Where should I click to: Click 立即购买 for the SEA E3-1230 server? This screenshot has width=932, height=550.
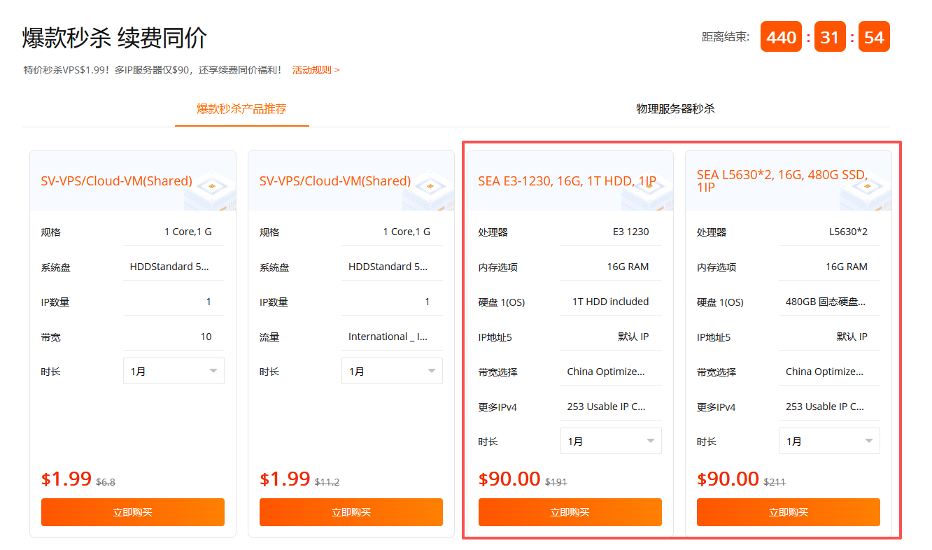(x=570, y=512)
